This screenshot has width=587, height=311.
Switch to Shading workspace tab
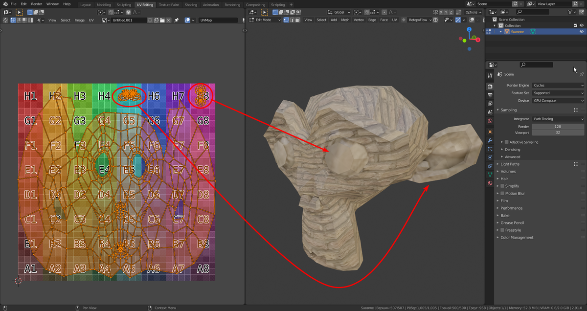191,4
